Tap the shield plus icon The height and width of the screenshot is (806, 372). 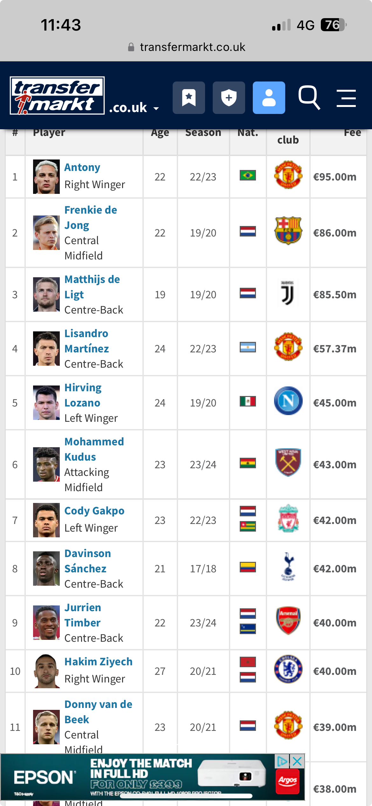229,98
